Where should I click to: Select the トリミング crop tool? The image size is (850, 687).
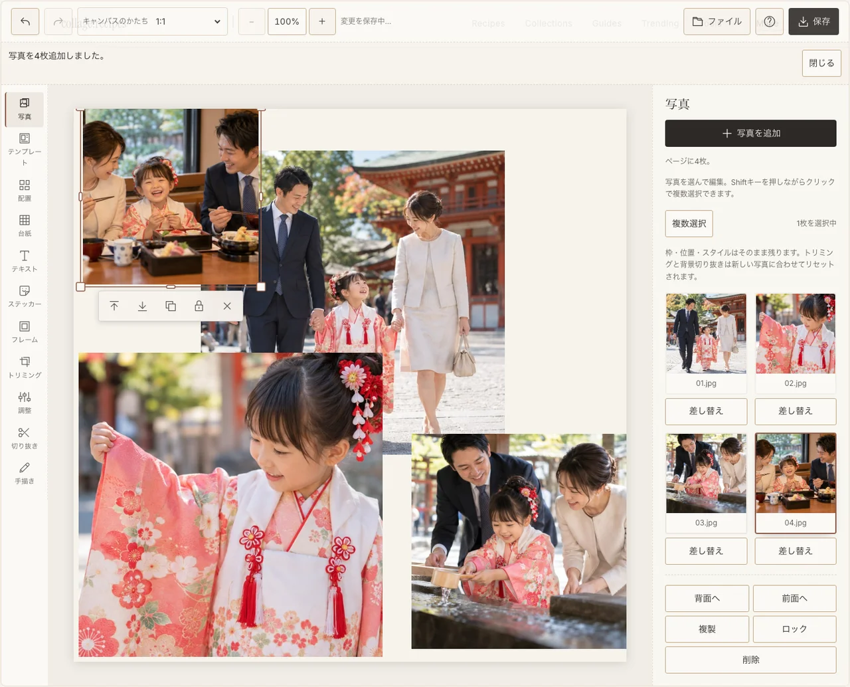pos(25,367)
